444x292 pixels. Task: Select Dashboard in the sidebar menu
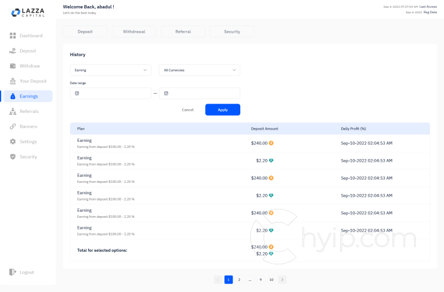tap(28, 35)
